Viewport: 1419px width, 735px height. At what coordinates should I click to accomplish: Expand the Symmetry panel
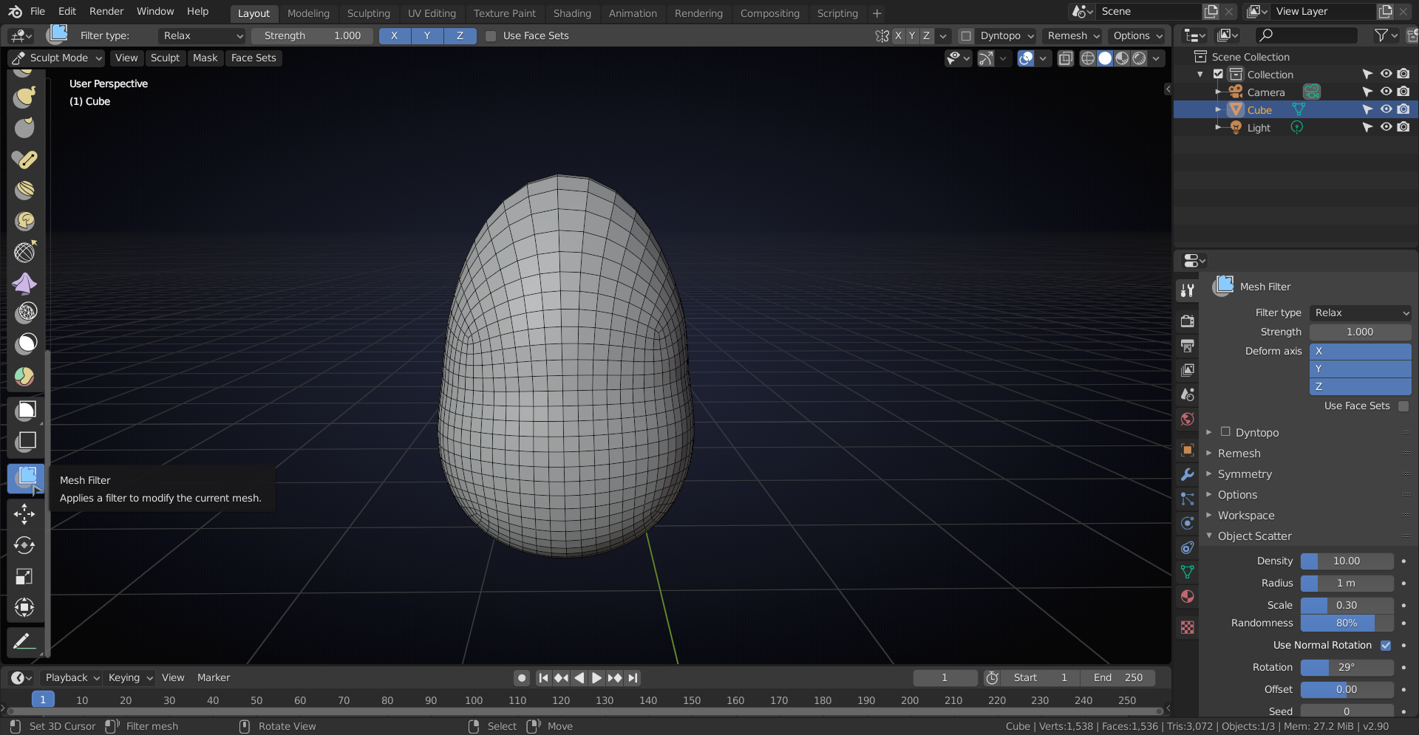click(1245, 474)
